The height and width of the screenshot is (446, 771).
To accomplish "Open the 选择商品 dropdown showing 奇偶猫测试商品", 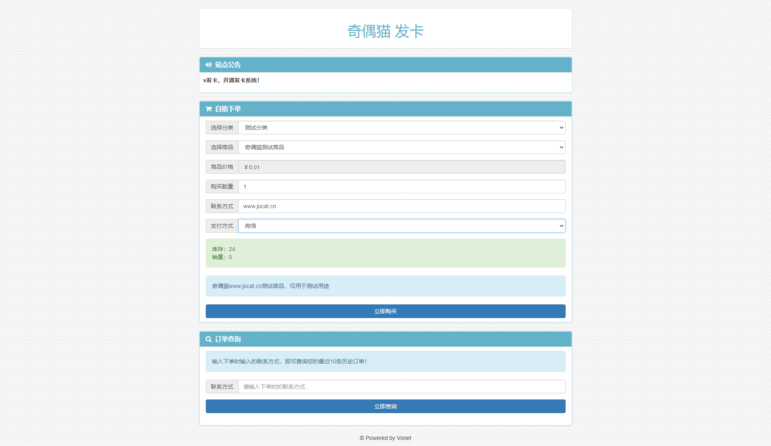I will (x=402, y=147).
